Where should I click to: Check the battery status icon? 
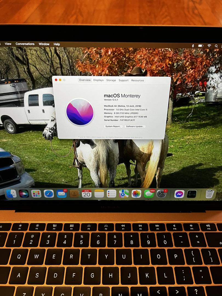[200, 46]
